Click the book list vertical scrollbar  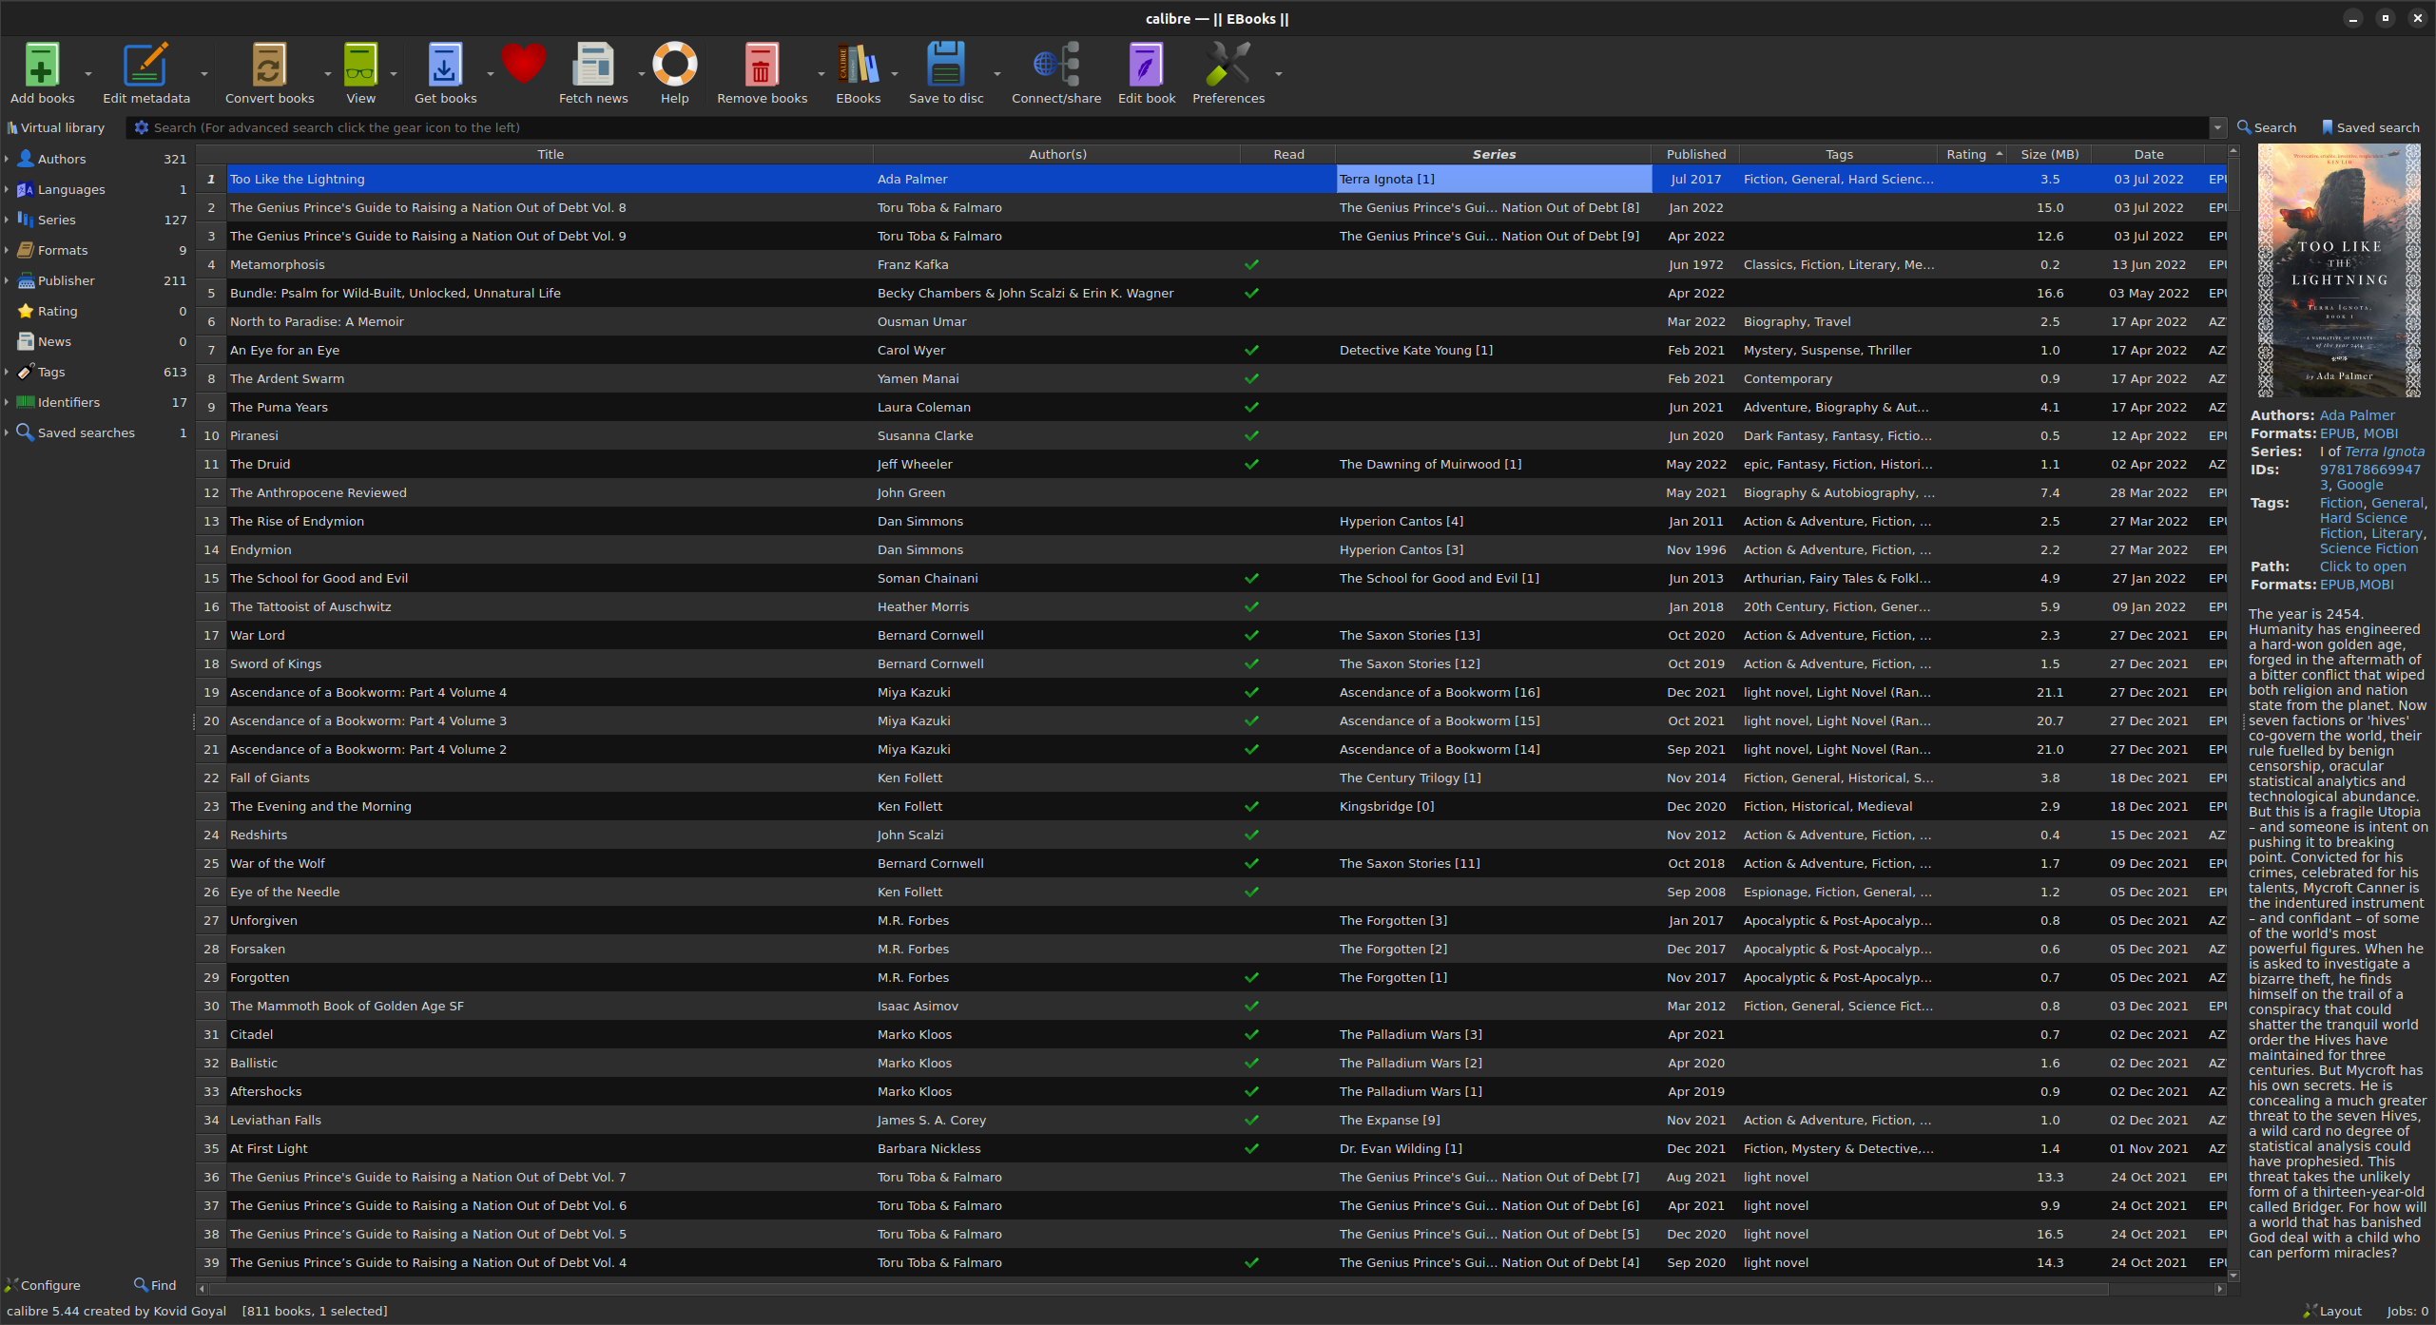click(x=2233, y=713)
